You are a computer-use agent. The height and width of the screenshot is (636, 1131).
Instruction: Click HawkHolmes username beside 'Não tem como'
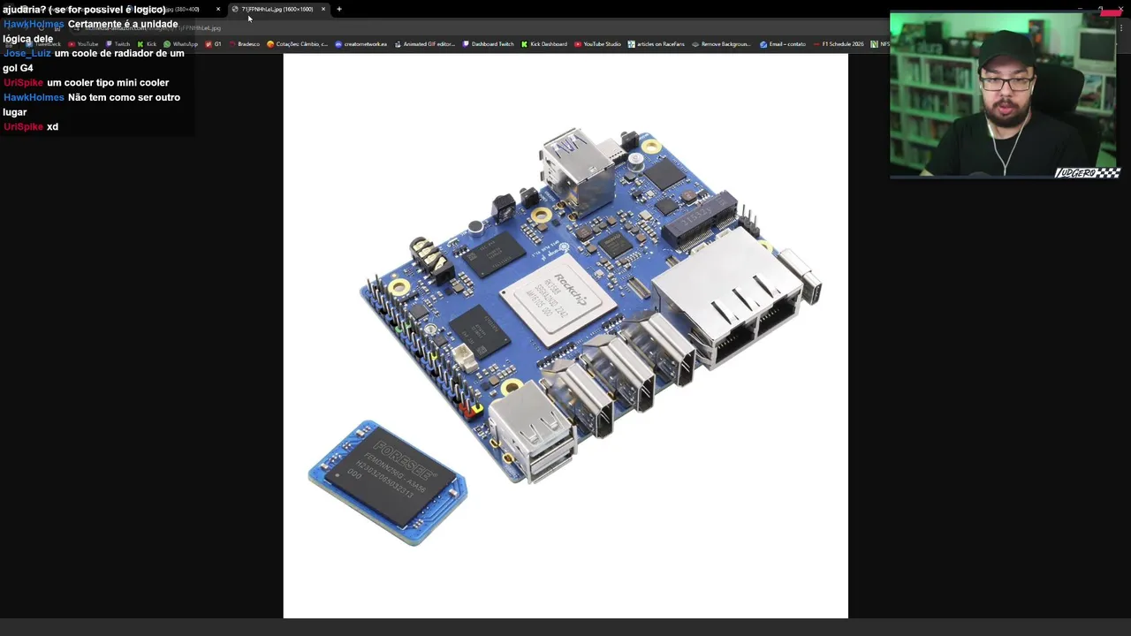point(34,98)
